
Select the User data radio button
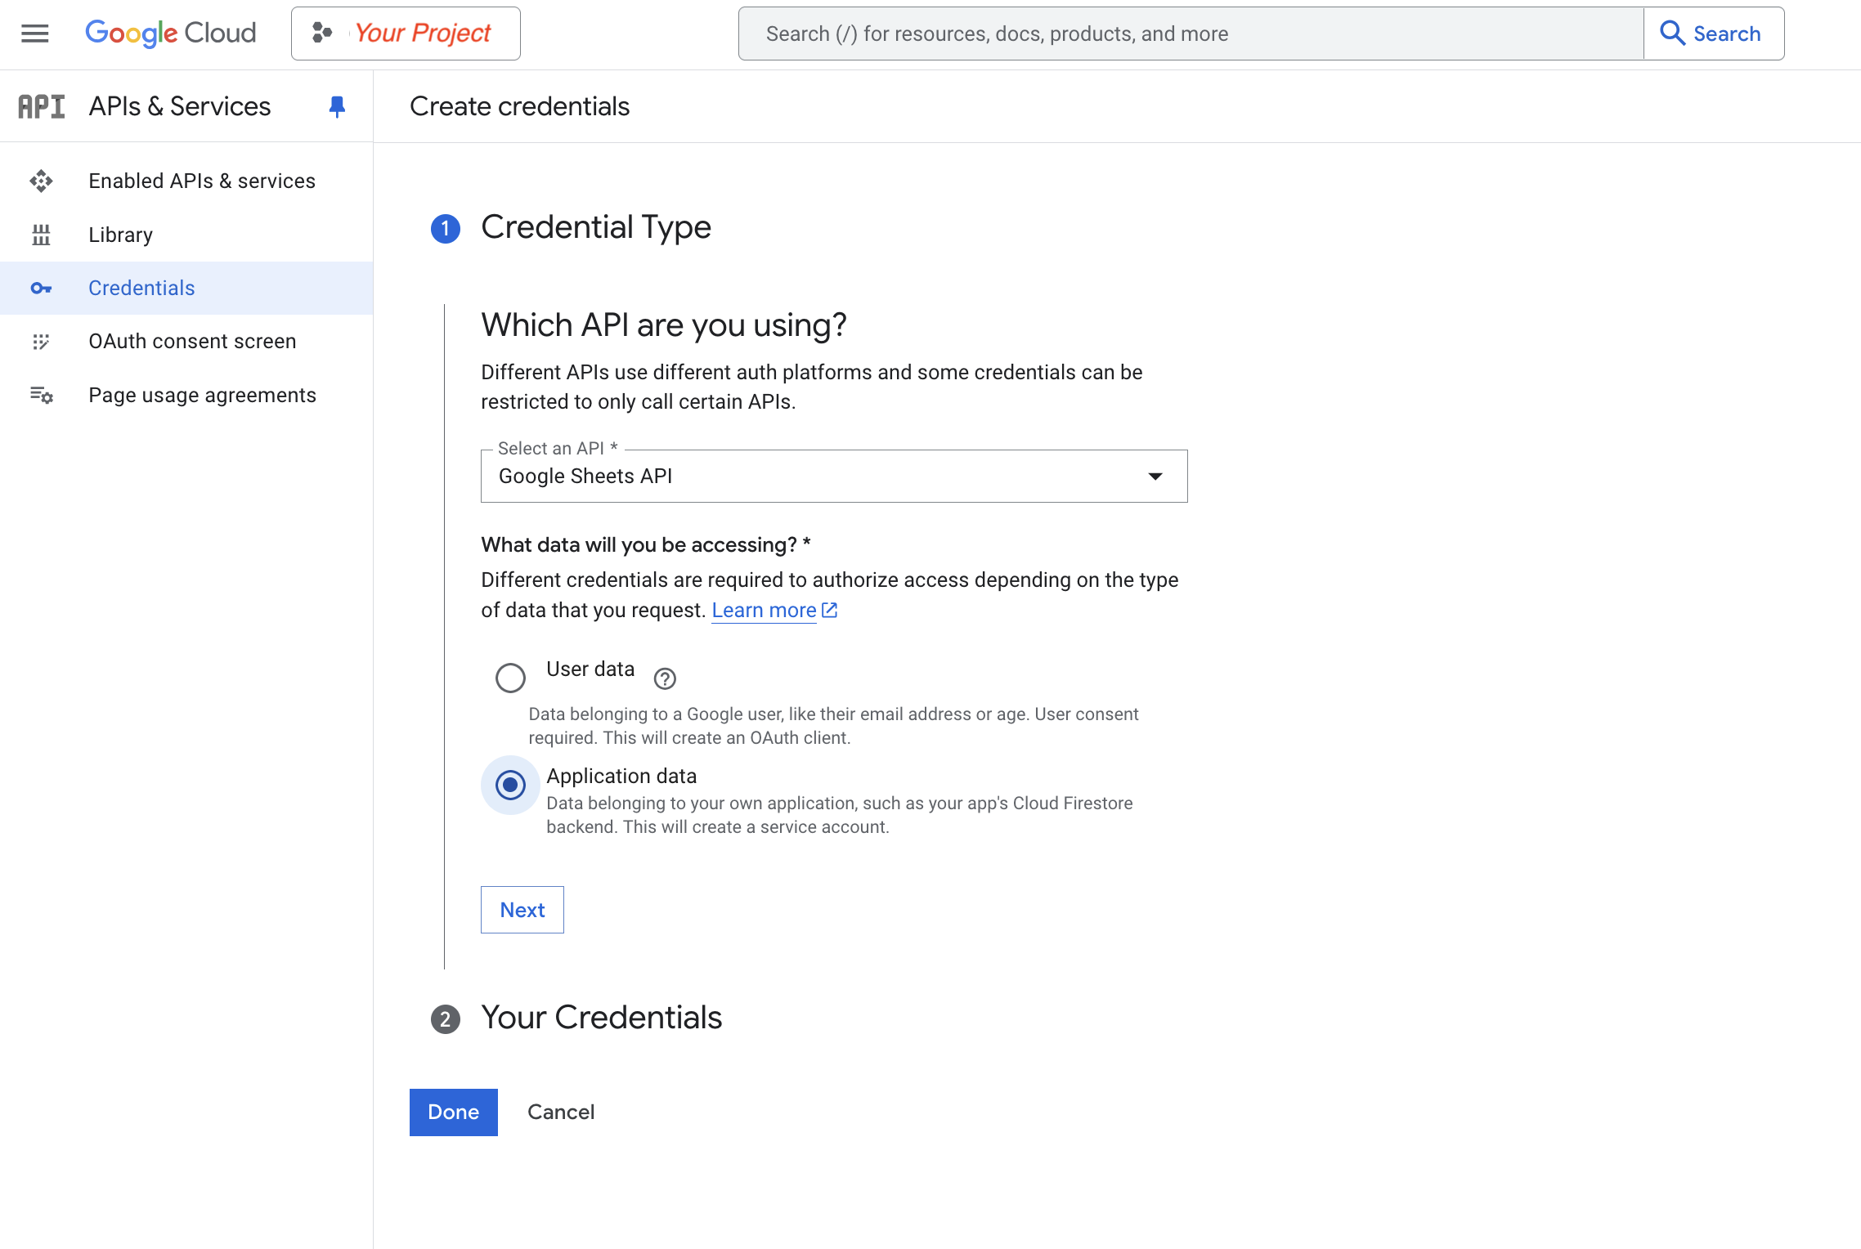tap(510, 678)
